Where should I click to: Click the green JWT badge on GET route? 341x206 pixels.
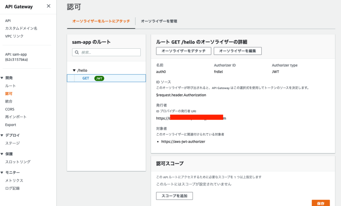coord(99,78)
